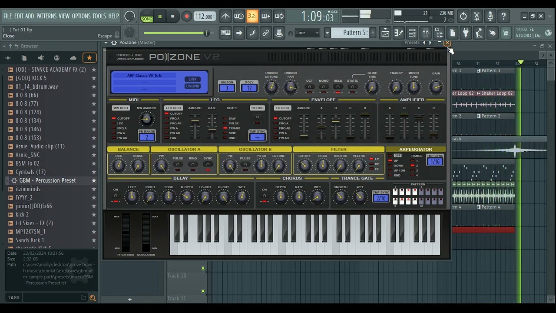Screen dimensions: 556x313
Task: Click the chain link icon in toolbar
Action: (266, 33)
